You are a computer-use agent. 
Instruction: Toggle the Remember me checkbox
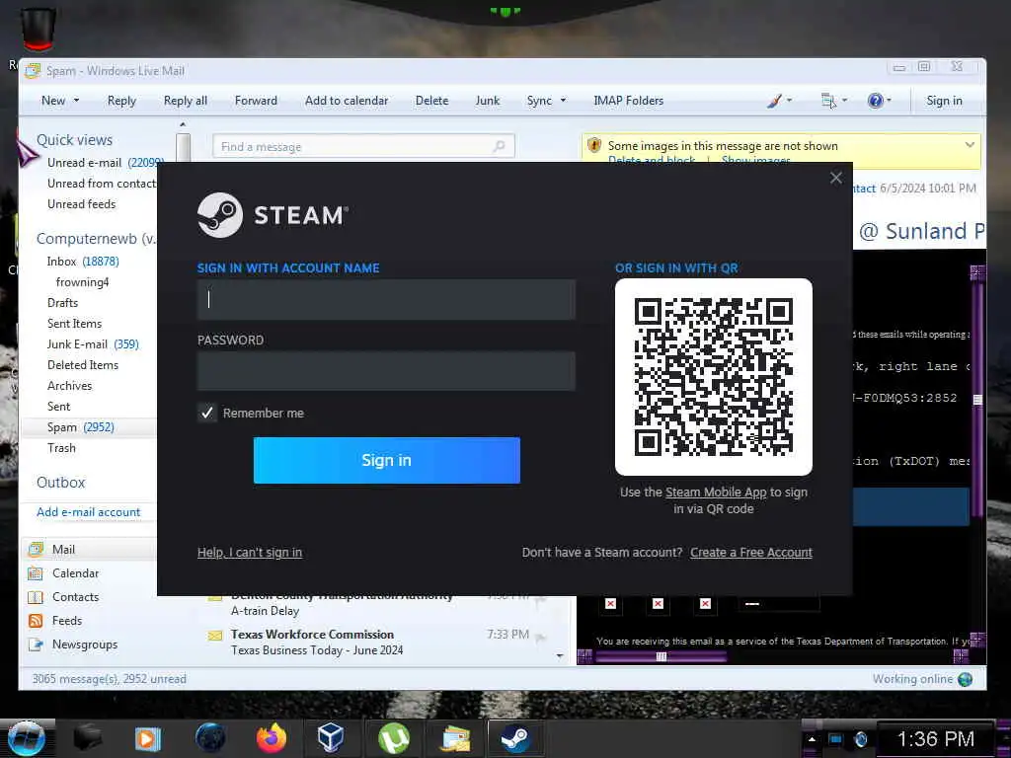pyautogui.click(x=207, y=413)
